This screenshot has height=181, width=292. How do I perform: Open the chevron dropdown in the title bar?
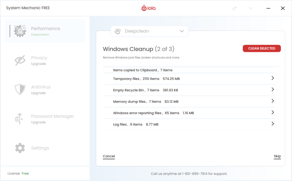[250, 8]
